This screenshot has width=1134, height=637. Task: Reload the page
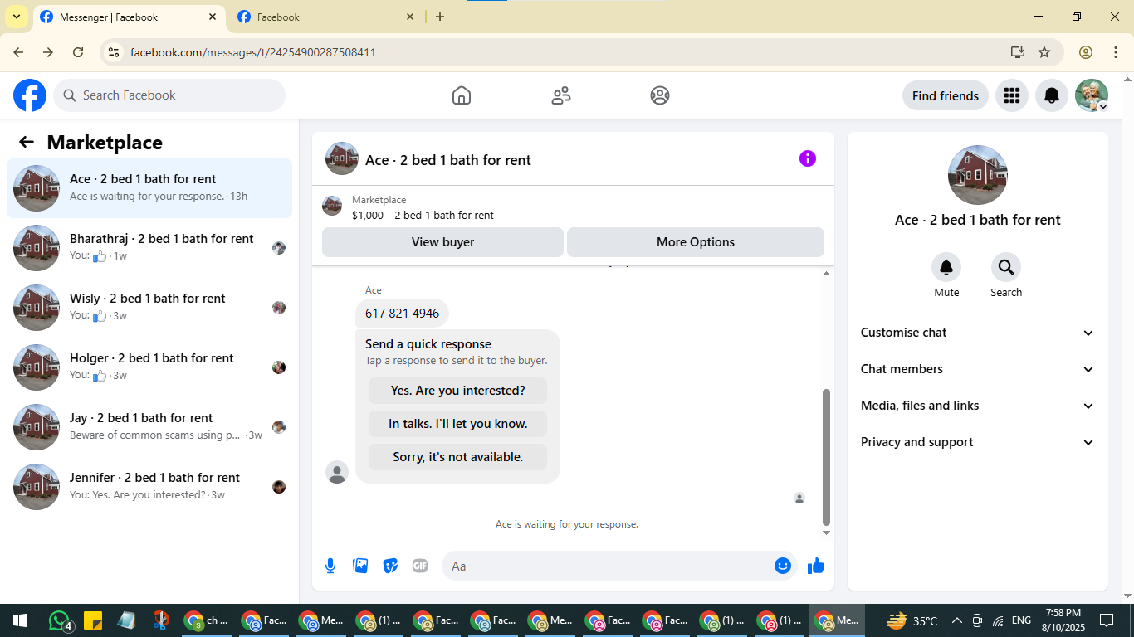tap(78, 52)
